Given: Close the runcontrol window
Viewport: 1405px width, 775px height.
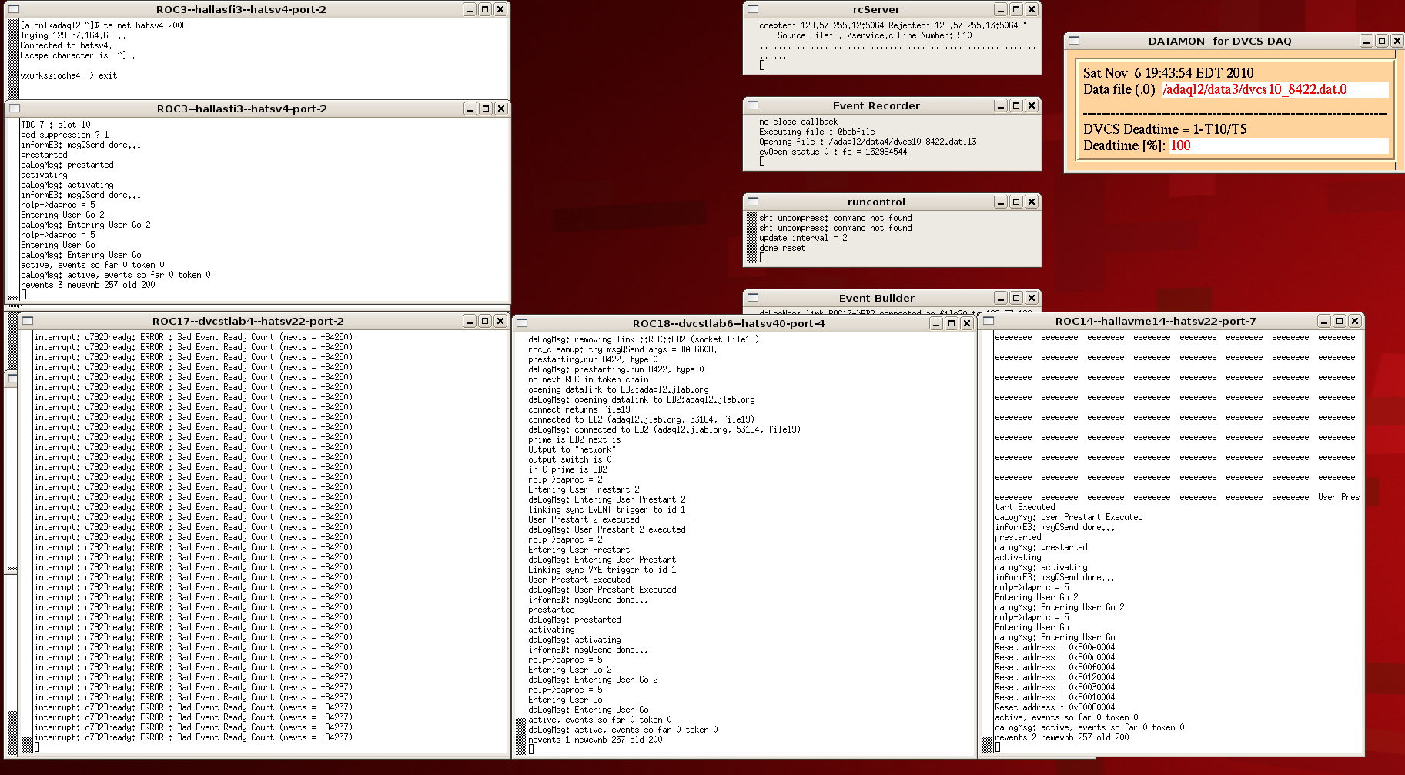Looking at the screenshot, I should click(x=1032, y=202).
